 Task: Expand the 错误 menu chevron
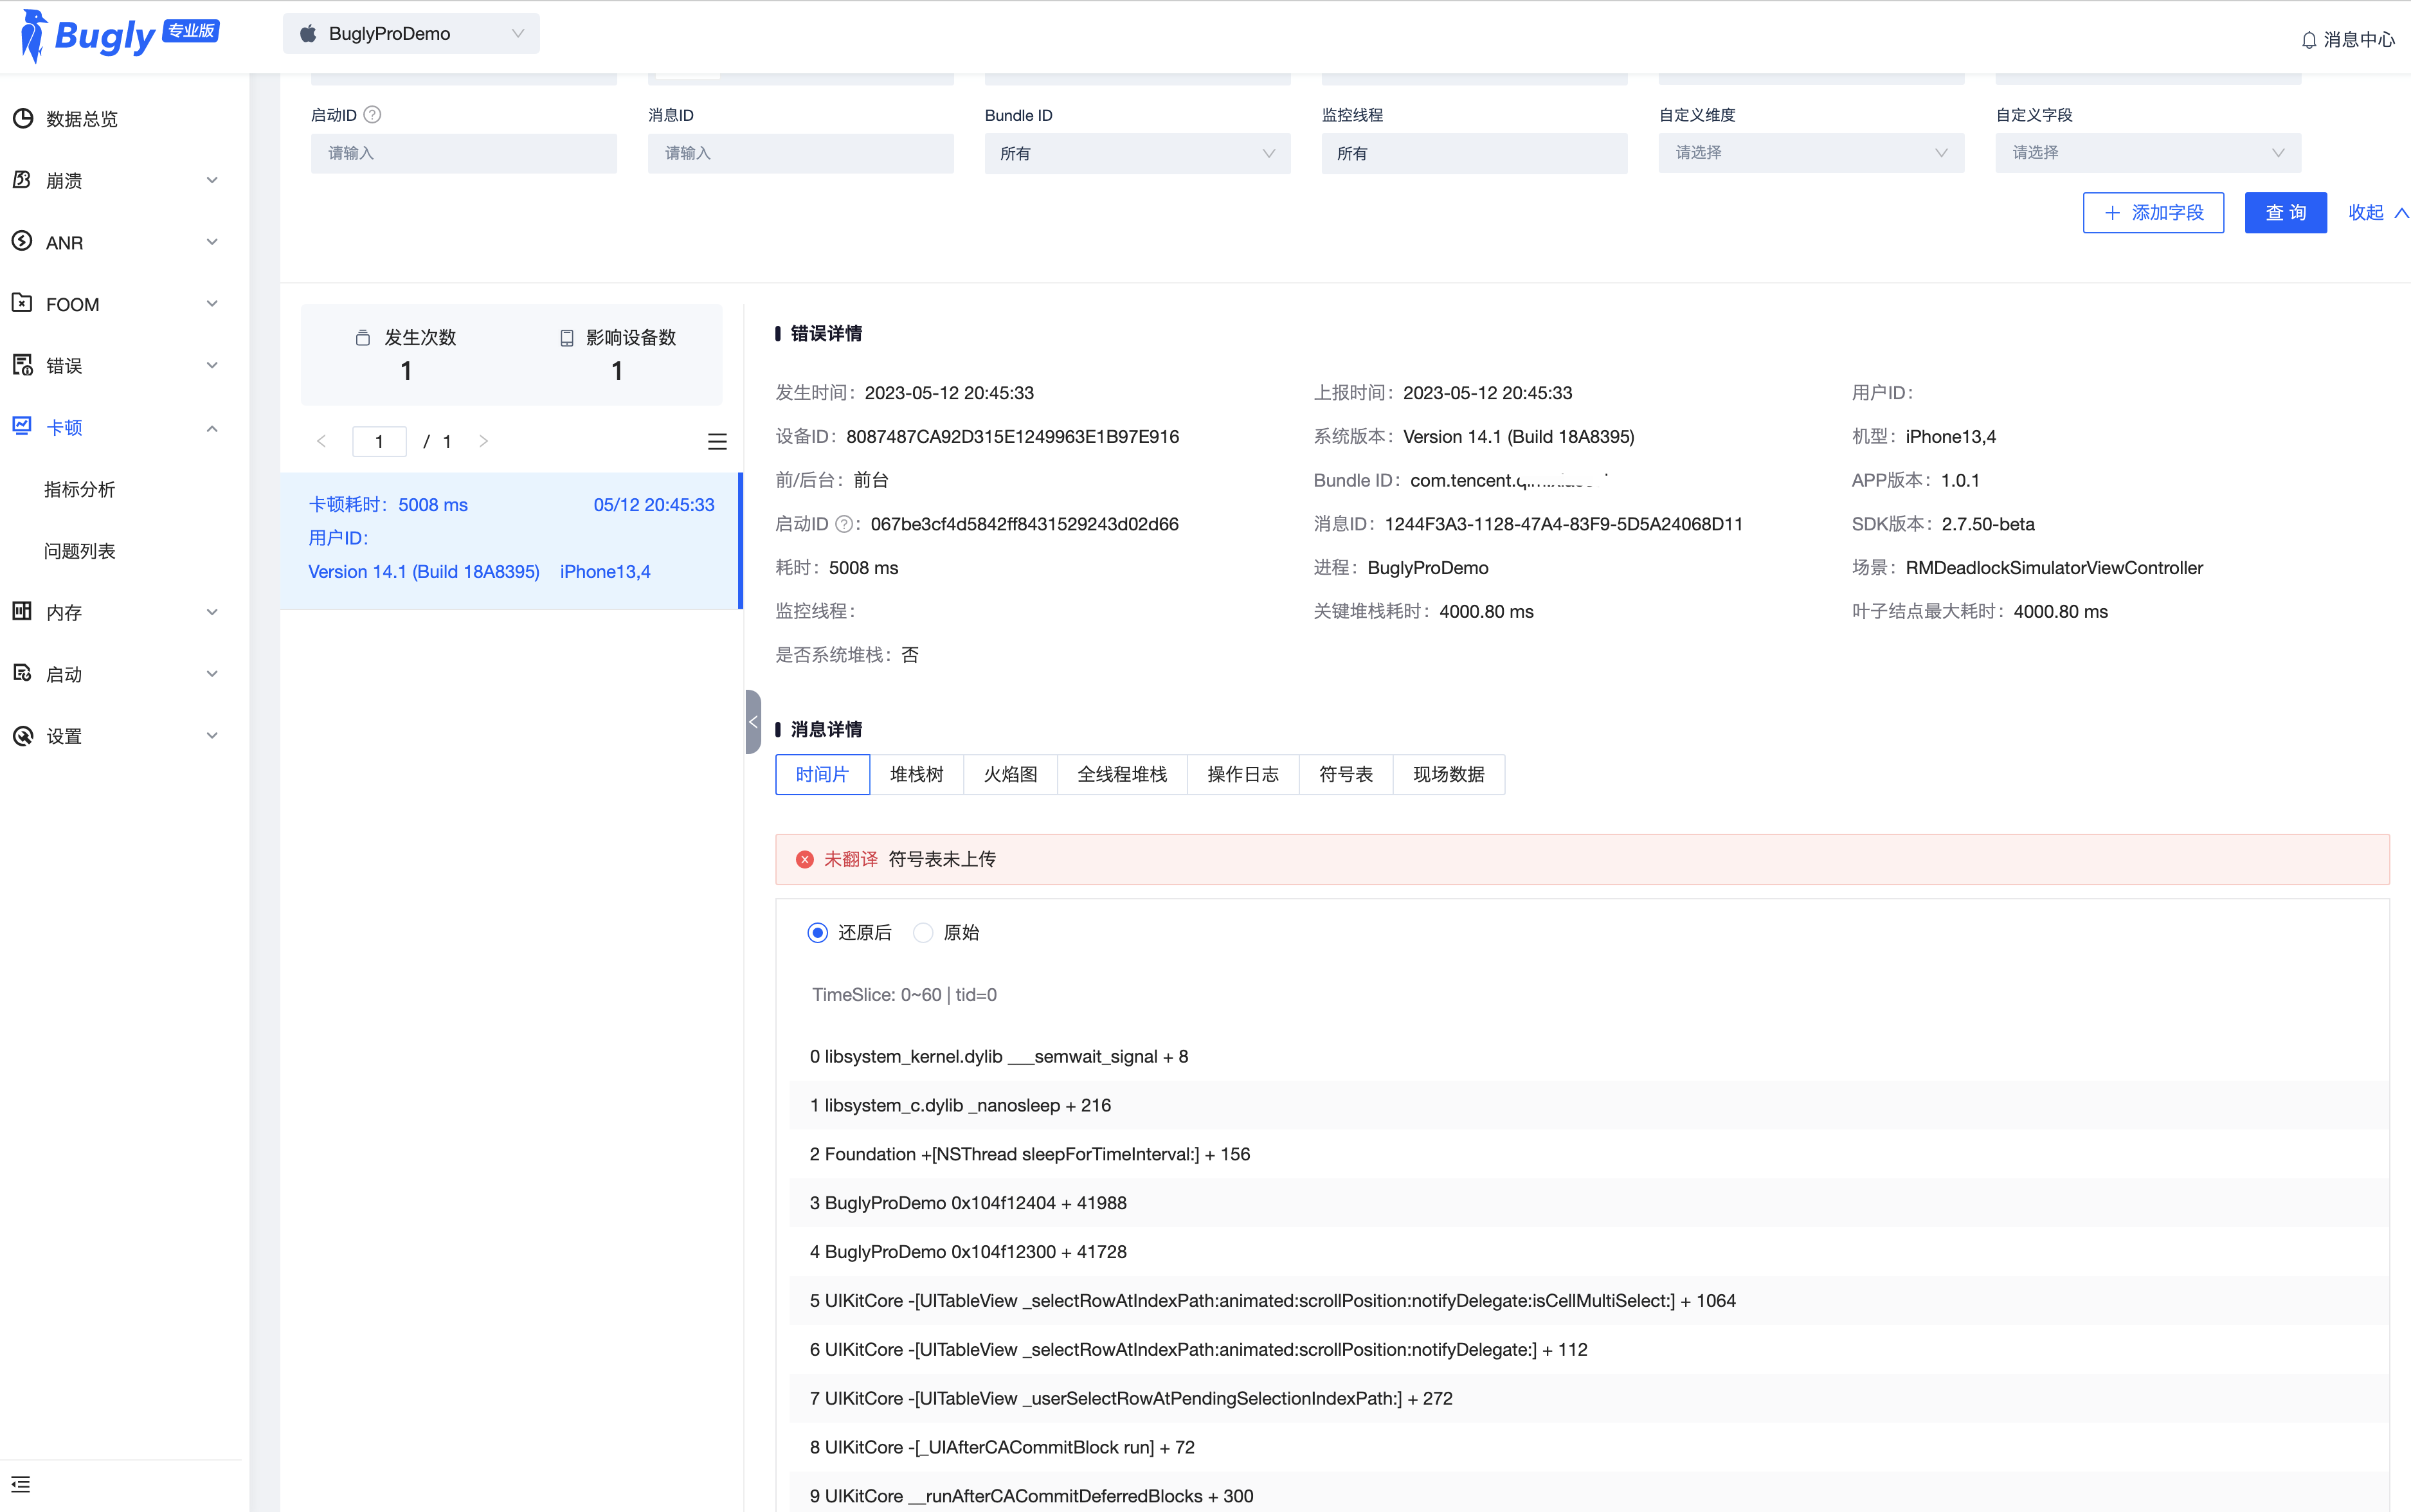[x=212, y=365]
